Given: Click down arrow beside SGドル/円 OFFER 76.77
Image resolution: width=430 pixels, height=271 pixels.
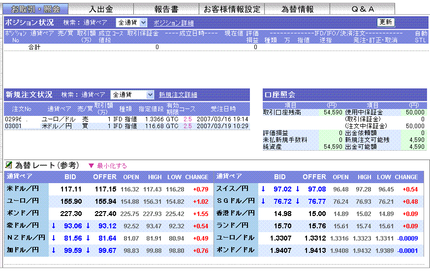Looking at the screenshot, I should pyautogui.click(x=298, y=201).
